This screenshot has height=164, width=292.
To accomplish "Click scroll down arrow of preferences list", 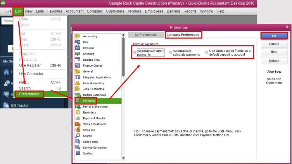I will pyautogui.click(x=123, y=158).
